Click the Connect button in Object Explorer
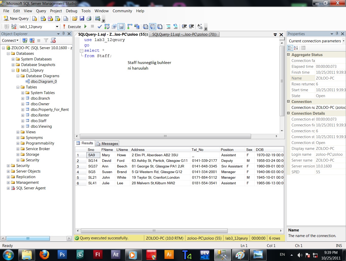This screenshot has height=261, width=346. pos(10,40)
